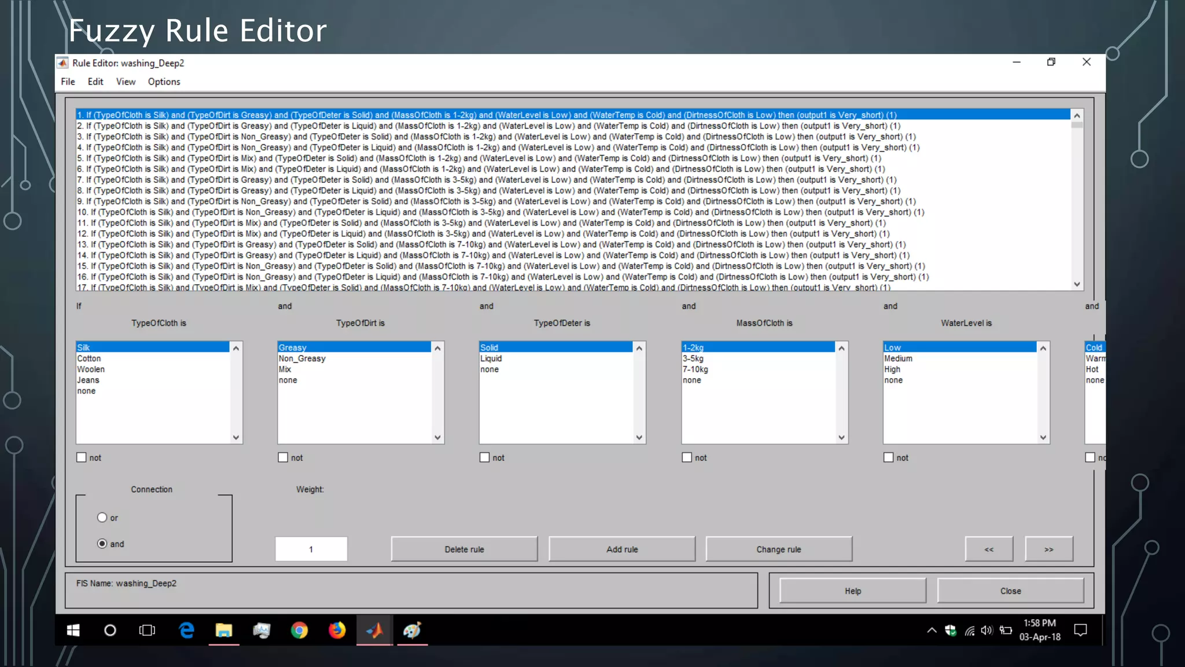The image size is (1185, 667).
Task: Select rule 16 in the rule list
Action: coord(573,277)
